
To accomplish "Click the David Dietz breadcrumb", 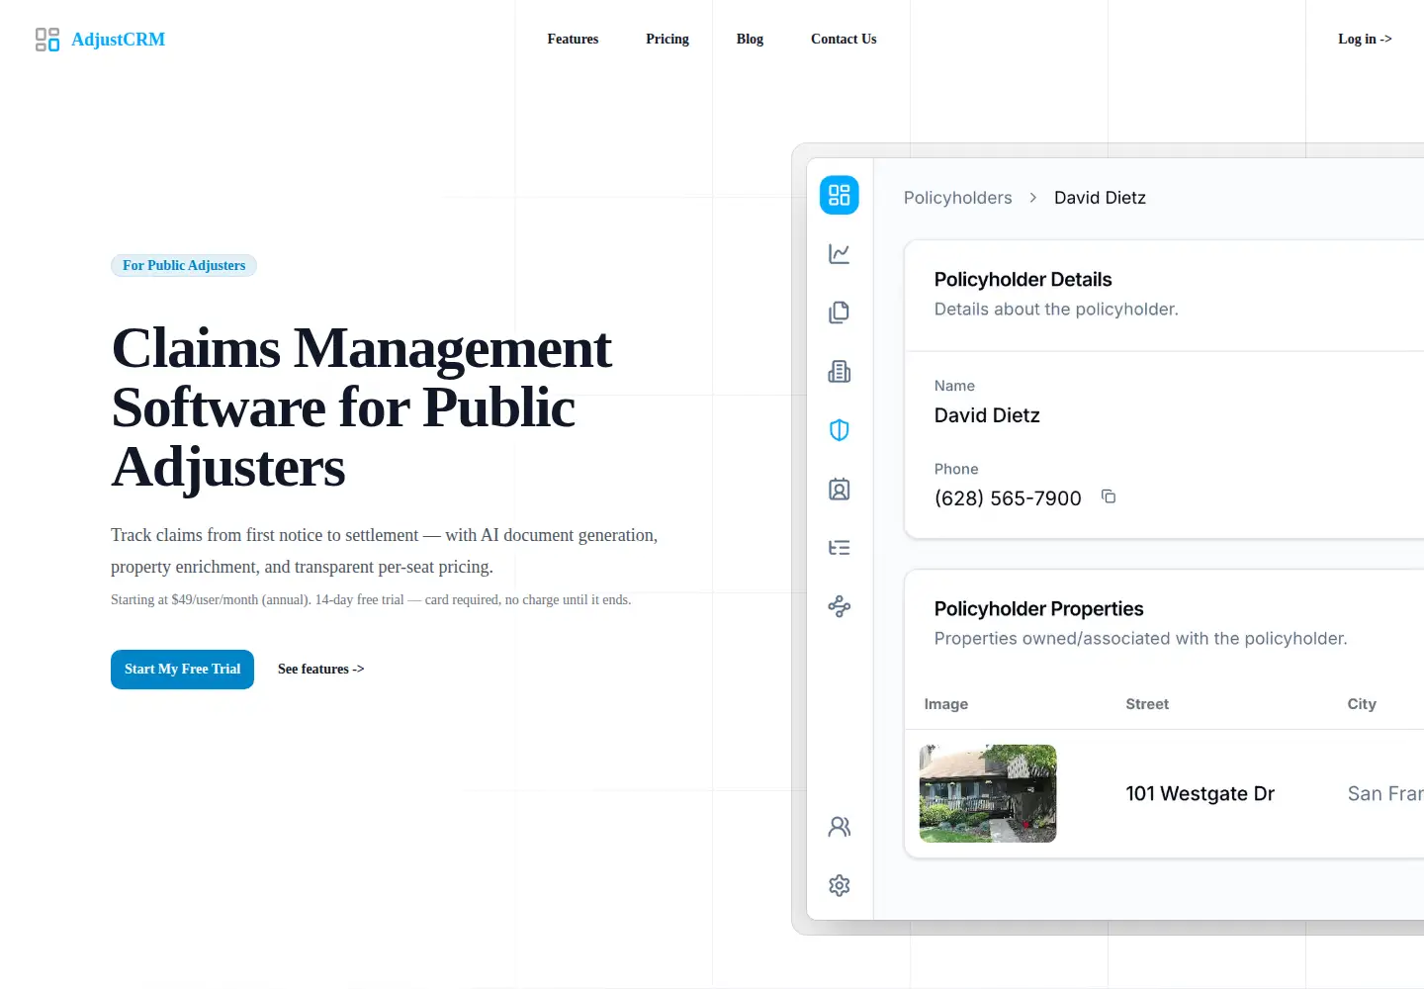I will pos(1100,198).
